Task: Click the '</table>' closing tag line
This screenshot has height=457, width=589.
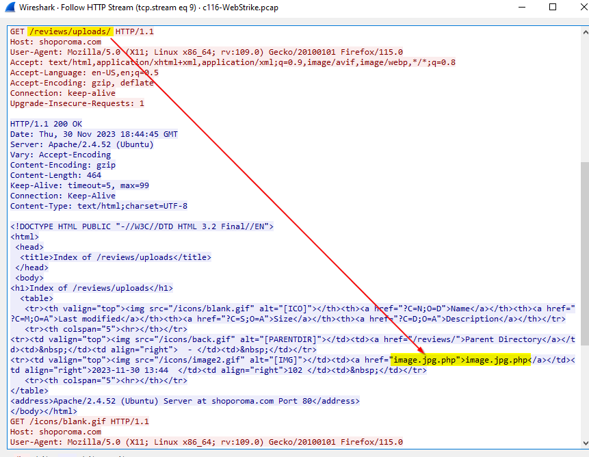Action: pos(29,391)
